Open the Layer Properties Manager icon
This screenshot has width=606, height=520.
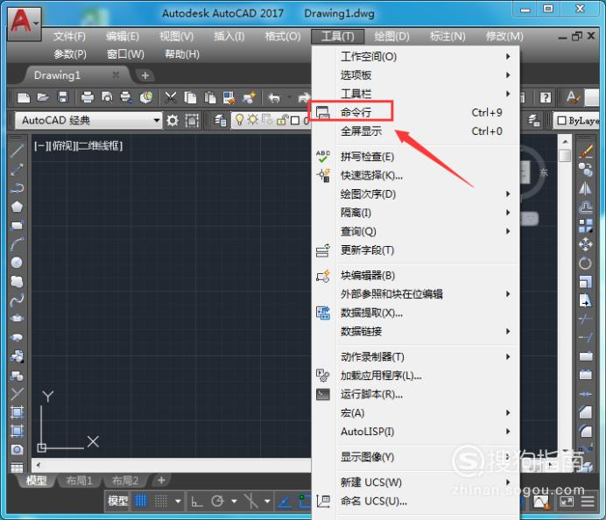221,121
